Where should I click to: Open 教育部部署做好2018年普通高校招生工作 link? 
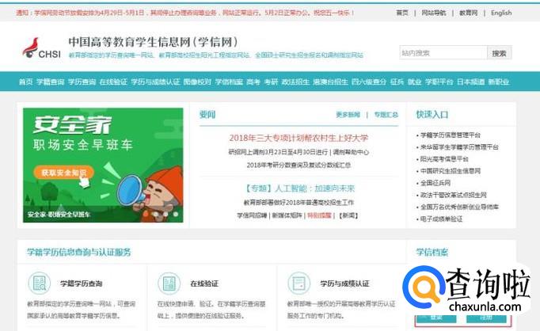click(299, 203)
